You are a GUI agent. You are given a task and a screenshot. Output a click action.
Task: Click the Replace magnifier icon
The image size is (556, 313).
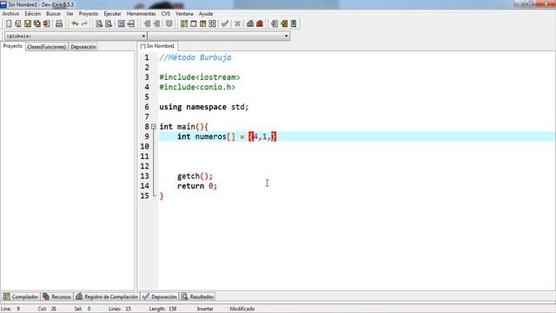pos(109,23)
